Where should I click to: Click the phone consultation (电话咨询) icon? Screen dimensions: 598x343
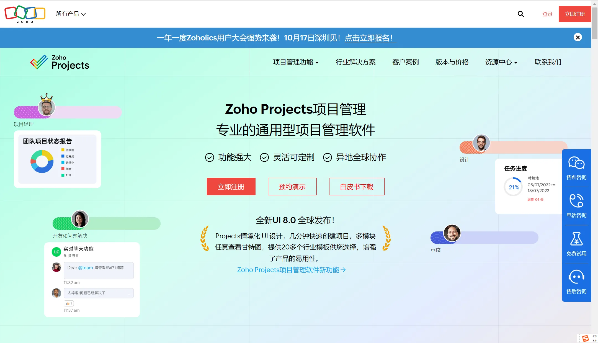point(576,201)
